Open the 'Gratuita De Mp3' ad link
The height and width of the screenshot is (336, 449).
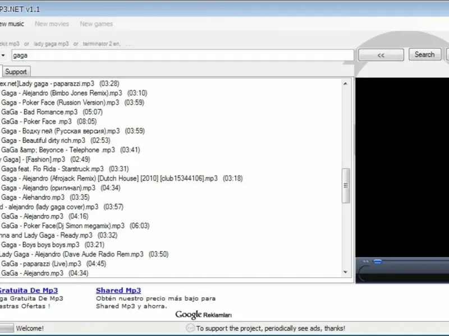29,290
